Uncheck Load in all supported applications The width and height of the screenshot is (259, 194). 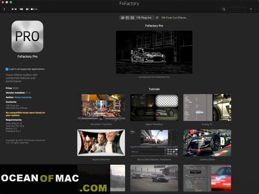coord(7,69)
